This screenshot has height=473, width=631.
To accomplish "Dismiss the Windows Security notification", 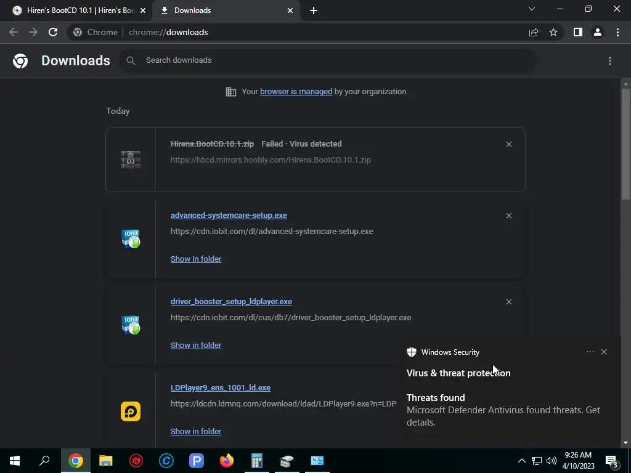I will pos(604,352).
